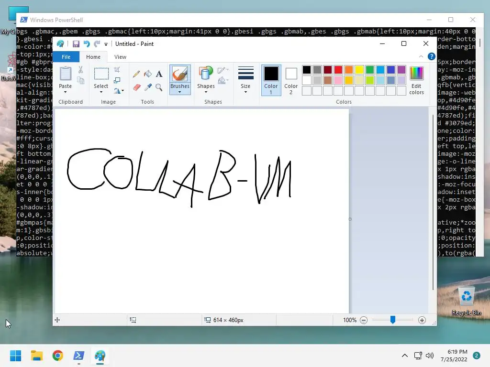Viewport: 490px width, 367px height.
Task: Open the Recycle Bin desktop icon
Action: 466,301
